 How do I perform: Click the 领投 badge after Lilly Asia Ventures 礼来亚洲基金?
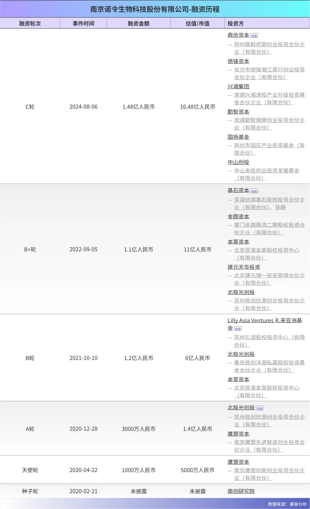click(238, 329)
